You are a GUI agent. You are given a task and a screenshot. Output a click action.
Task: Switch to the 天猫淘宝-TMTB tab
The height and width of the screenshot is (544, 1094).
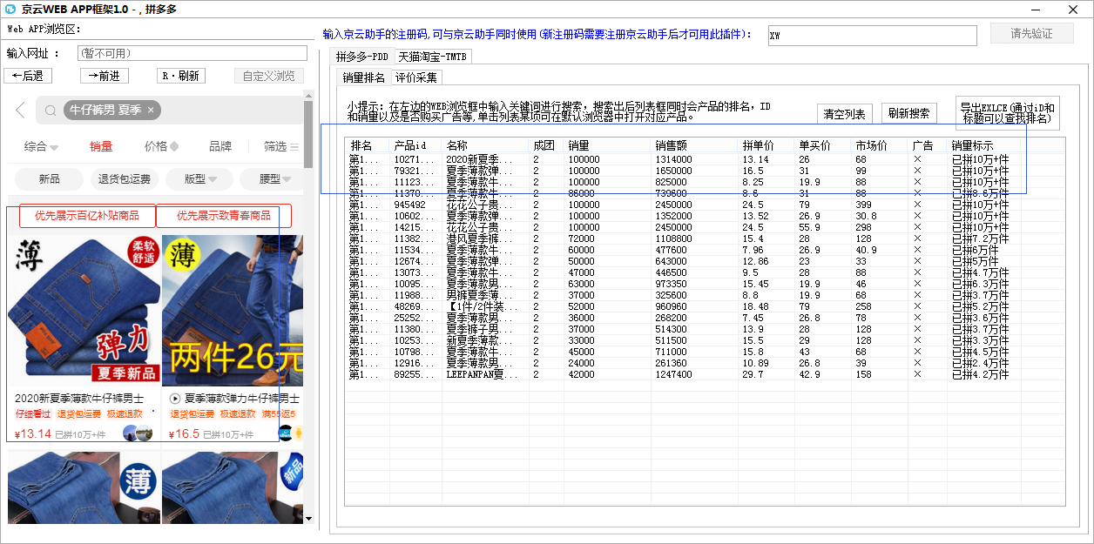pyautogui.click(x=432, y=57)
